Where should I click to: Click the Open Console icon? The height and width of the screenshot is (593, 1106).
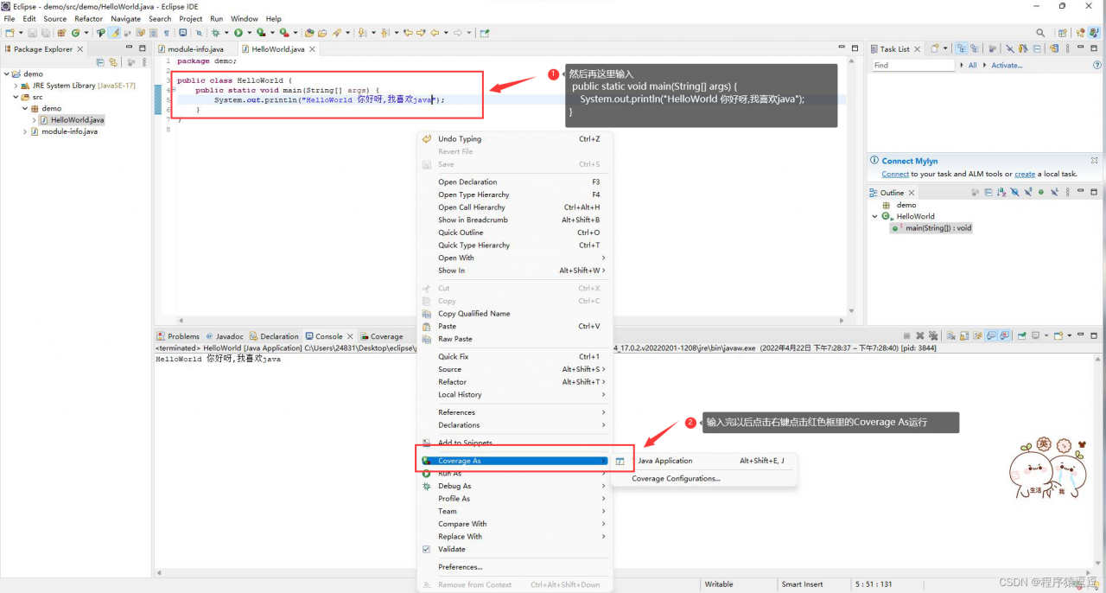(x=1059, y=335)
